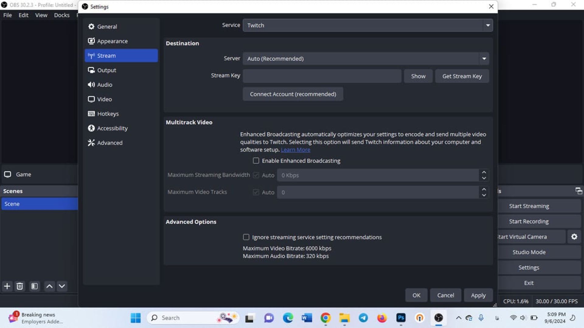Select the Stream settings page
The image size is (584, 328).
121,56
